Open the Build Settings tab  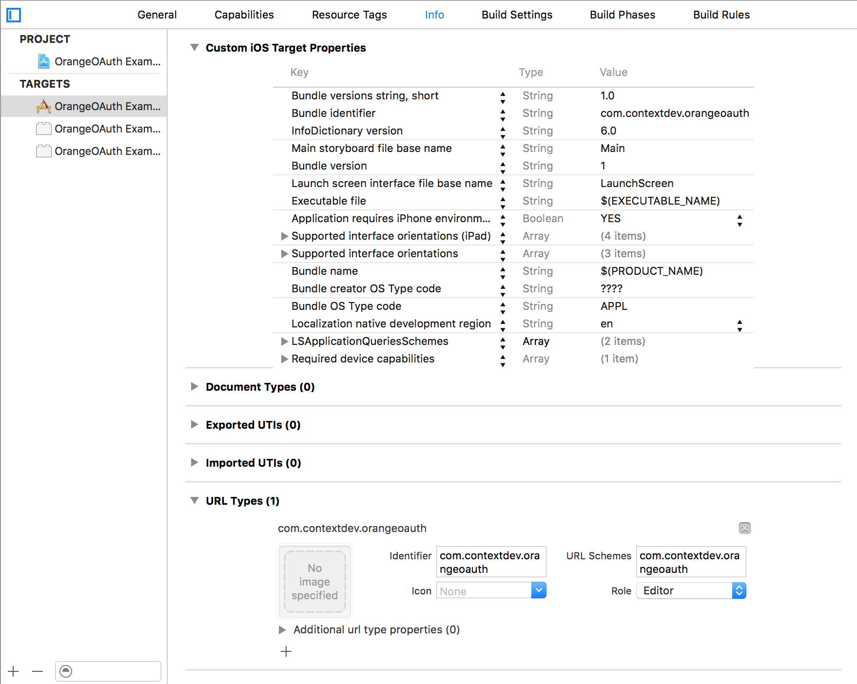coord(517,15)
